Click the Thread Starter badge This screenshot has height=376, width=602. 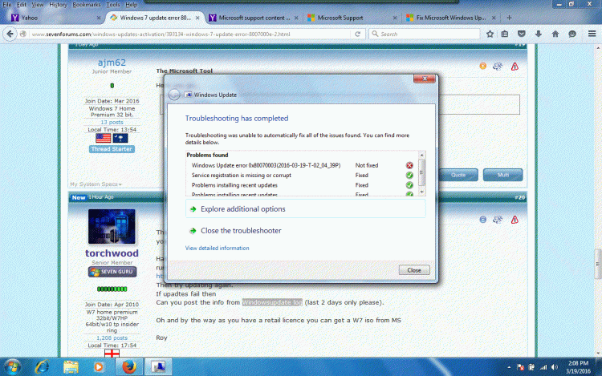click(112, 149)
